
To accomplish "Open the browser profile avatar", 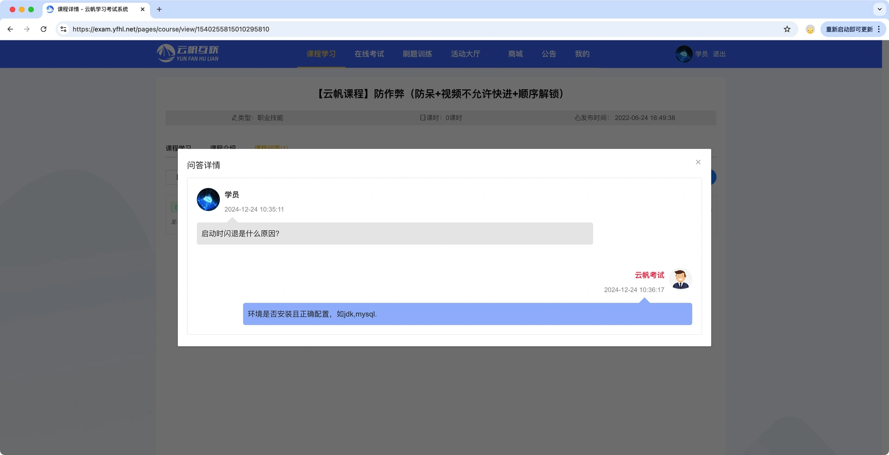I will pyautogui.click(x=810, y=29).
